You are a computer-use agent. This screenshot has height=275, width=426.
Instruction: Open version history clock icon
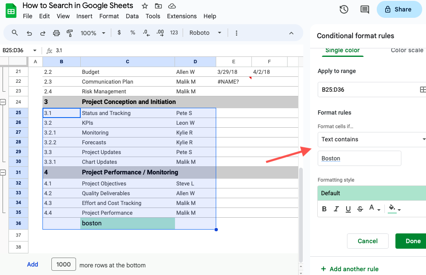click(343, 9)
